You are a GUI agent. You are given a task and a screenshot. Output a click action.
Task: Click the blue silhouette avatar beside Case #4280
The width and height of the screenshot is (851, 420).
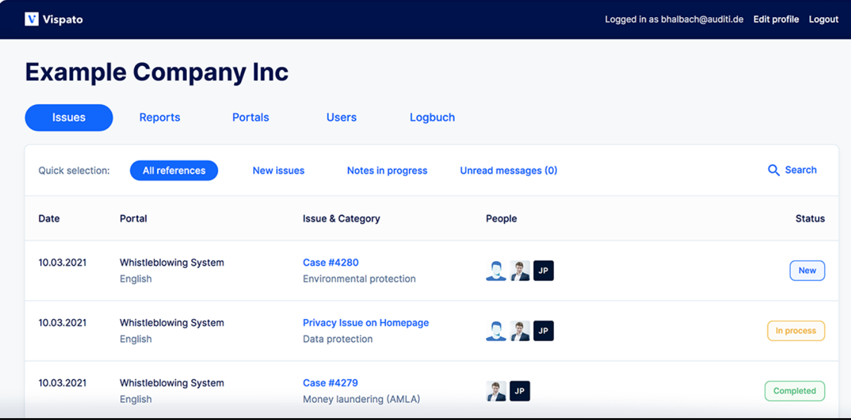(496, 270)
